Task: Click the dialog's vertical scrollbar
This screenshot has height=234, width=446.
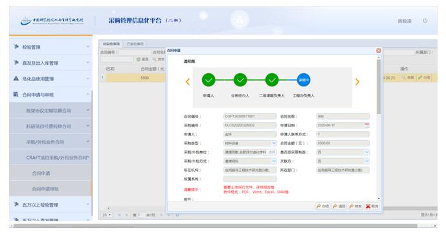Action: 379,87
